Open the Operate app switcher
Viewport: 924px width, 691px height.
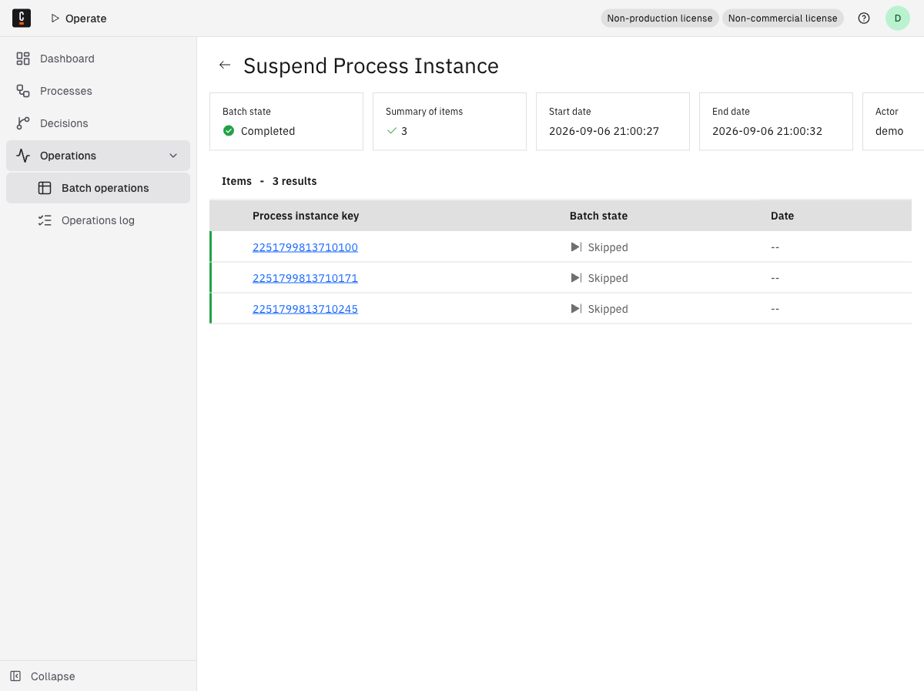coord(79,18)
